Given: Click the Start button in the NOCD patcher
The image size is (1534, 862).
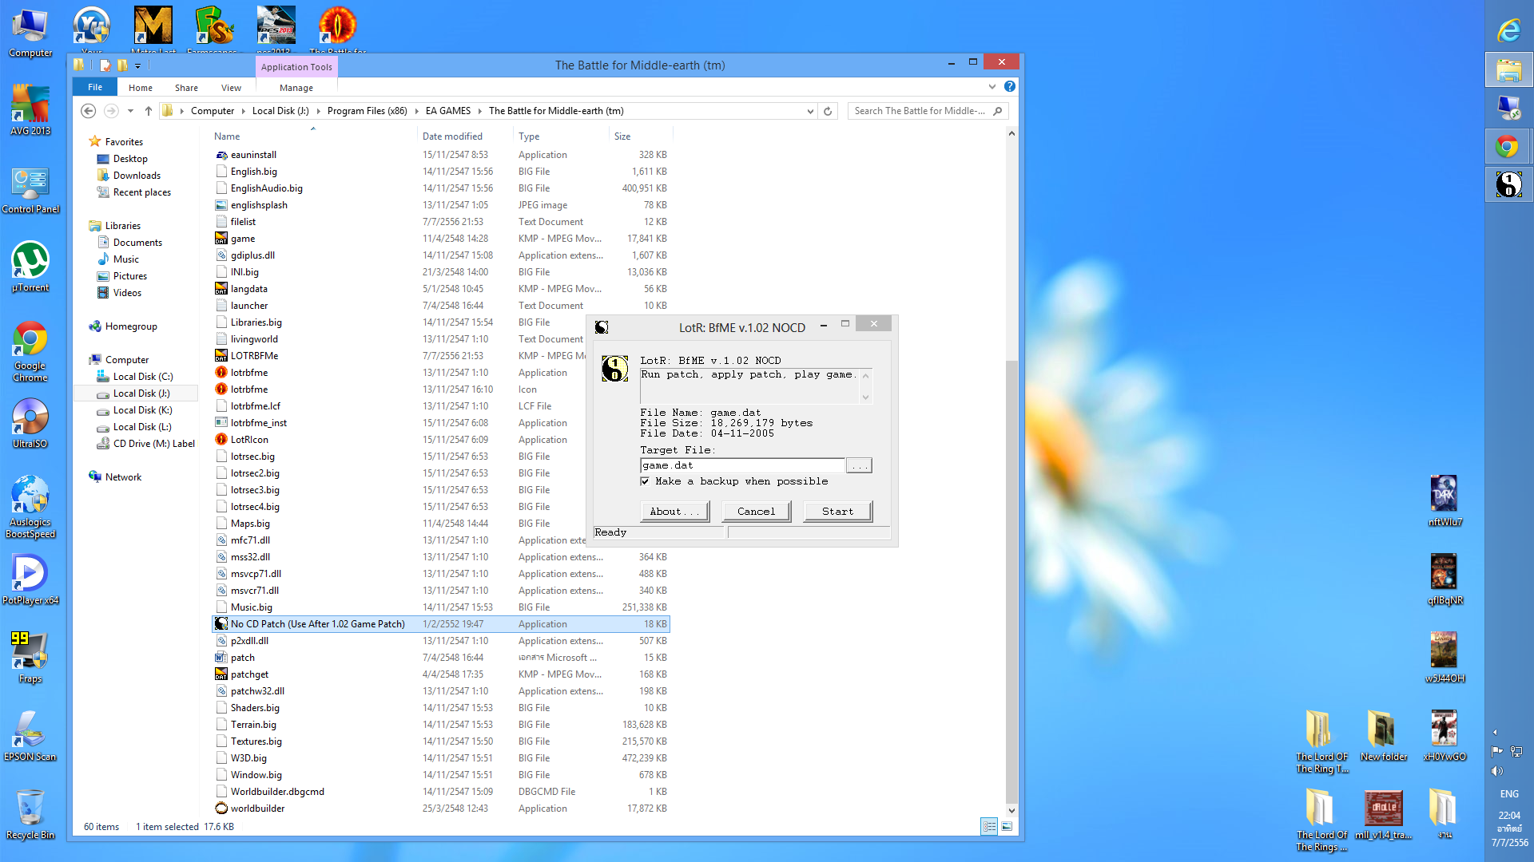Looking at the screenshot, I should (x=837, y=511).
